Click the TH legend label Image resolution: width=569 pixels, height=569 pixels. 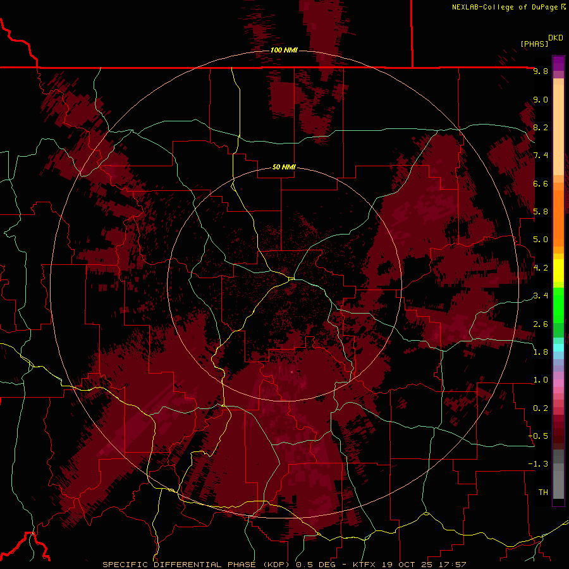pyautogui.click(x=543, y=493)
